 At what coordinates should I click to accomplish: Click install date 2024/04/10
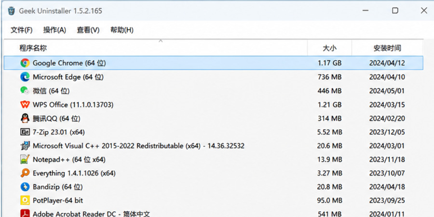pyautogui.click(x=387, y=77)
